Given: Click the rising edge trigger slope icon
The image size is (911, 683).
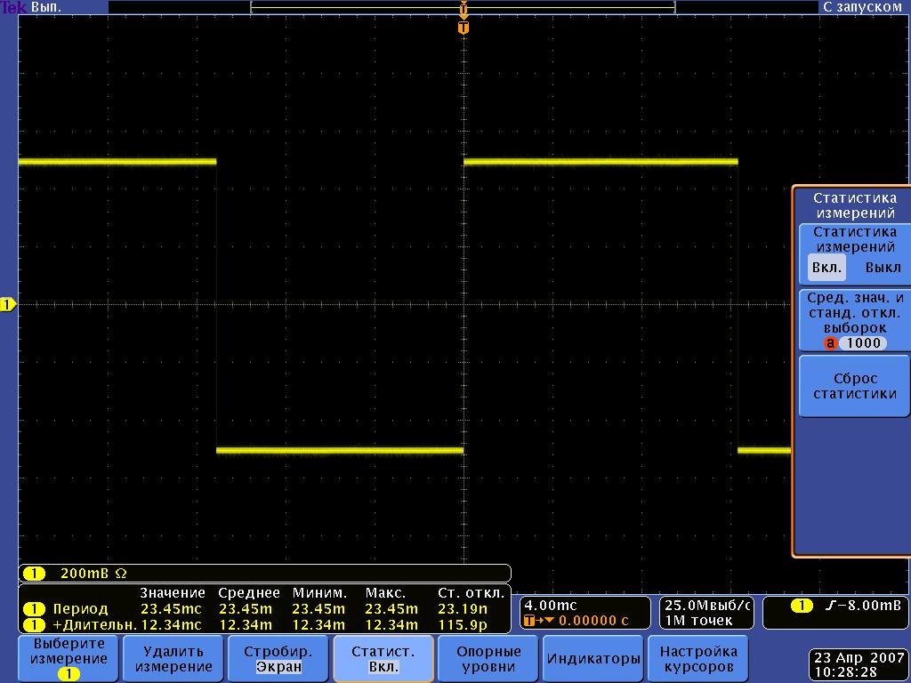Looking at the screenshot, I should pyautogui.click(x=831, y=606).
